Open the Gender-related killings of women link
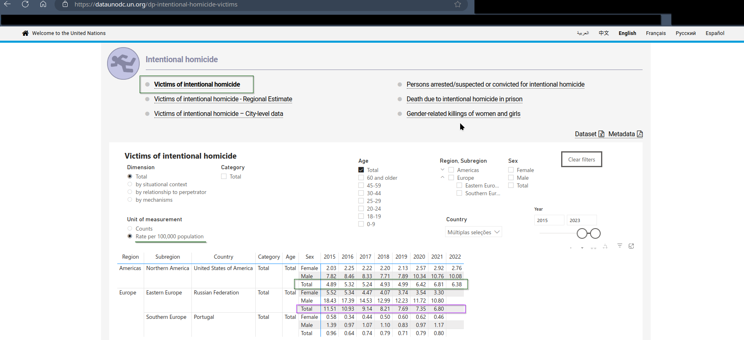Screen dimensions: 744x340 (463, 114)
